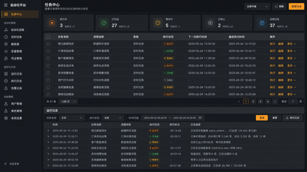Open 更多 menu for 每日数据同步
The image size is (307, 172).
pyautogui.click(x=291, y=44)
